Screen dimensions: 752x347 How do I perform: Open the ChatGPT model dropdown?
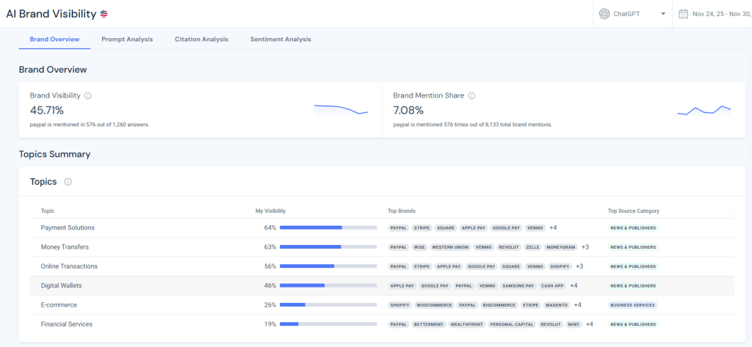click(x=662, y=14)
